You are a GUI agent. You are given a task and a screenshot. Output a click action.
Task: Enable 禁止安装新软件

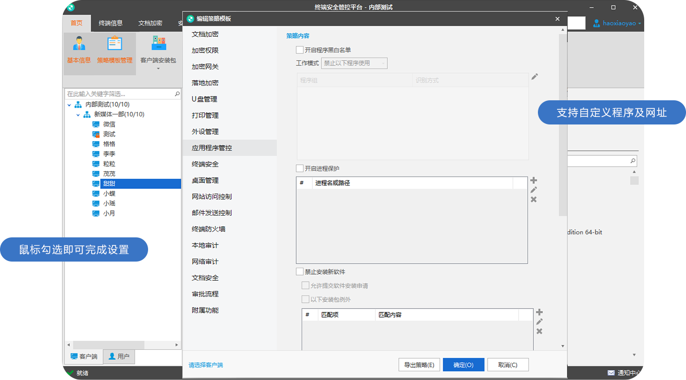[x=298, y=271]
